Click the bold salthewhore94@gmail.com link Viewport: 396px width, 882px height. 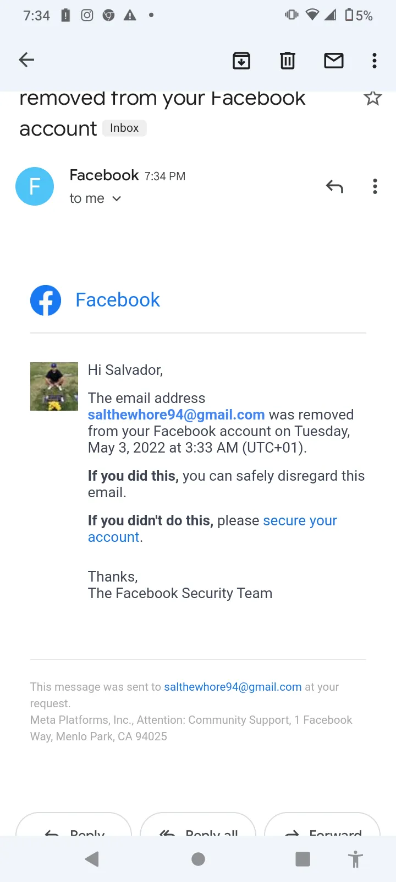pyautogui.click(x=177, y=415)
